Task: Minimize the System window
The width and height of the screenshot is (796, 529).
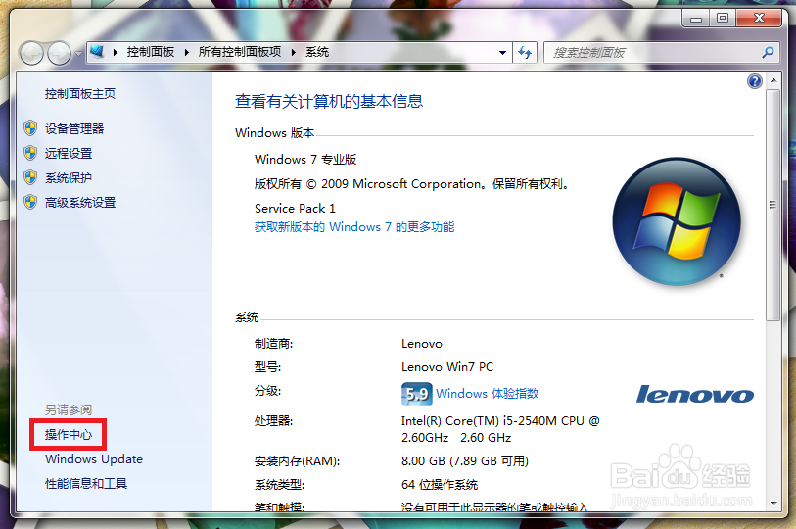Action: tap(695, 19)
